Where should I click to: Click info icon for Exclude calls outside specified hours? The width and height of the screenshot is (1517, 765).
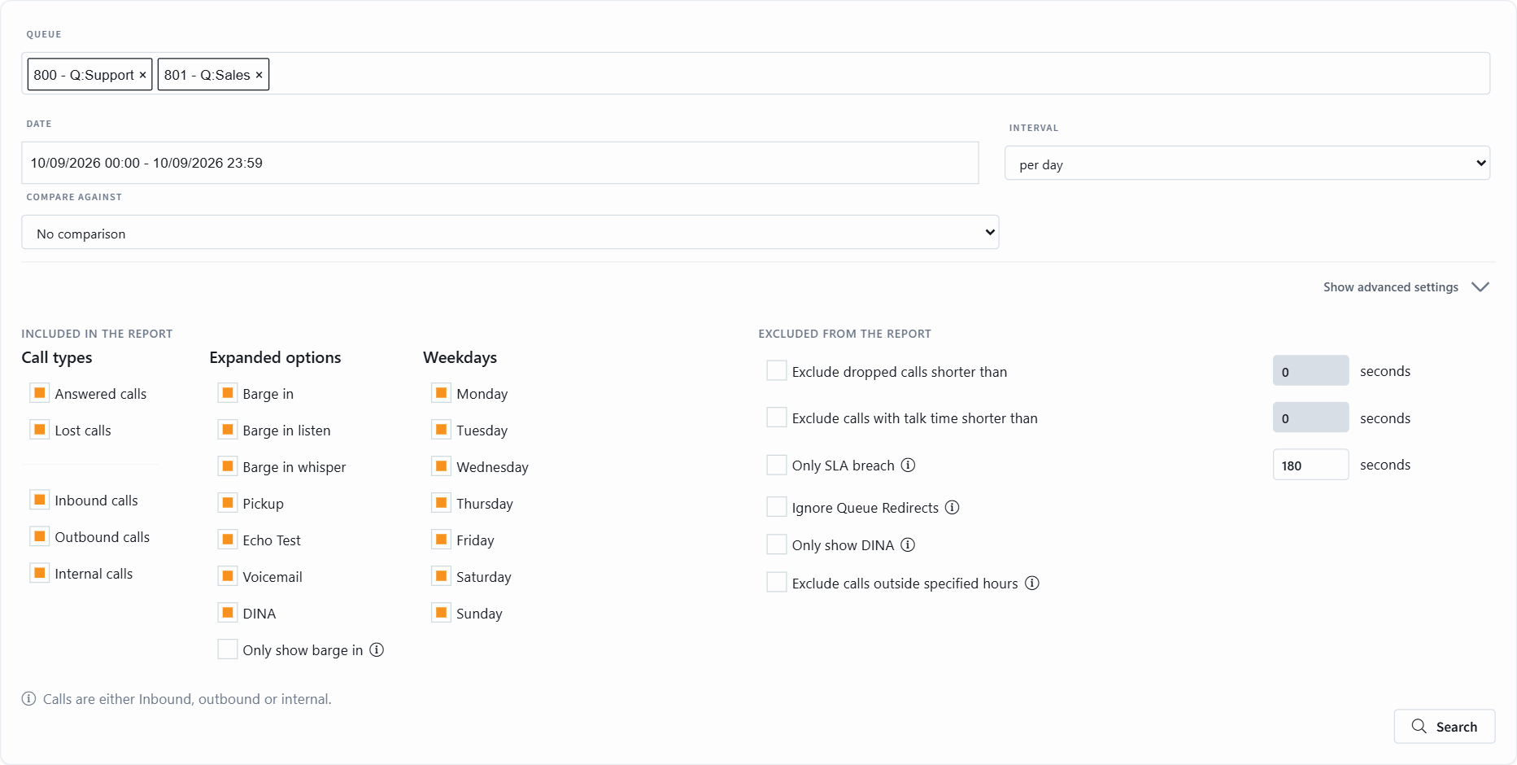click(1031, 583)
